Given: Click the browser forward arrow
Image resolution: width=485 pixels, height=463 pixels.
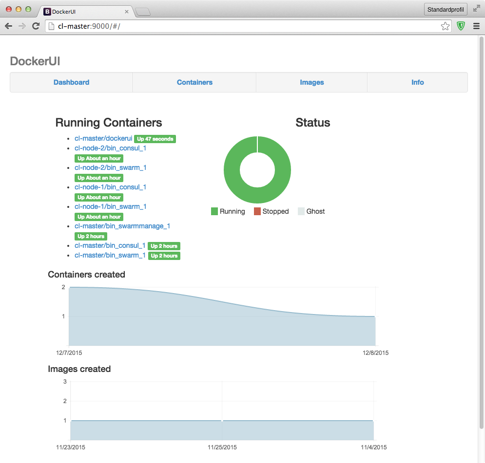Looking at the screenshot, I should [22, 26].
